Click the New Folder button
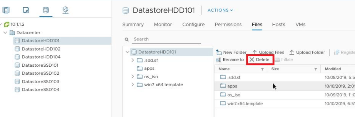This screenshot has height=117, width=355. [231, 52]
